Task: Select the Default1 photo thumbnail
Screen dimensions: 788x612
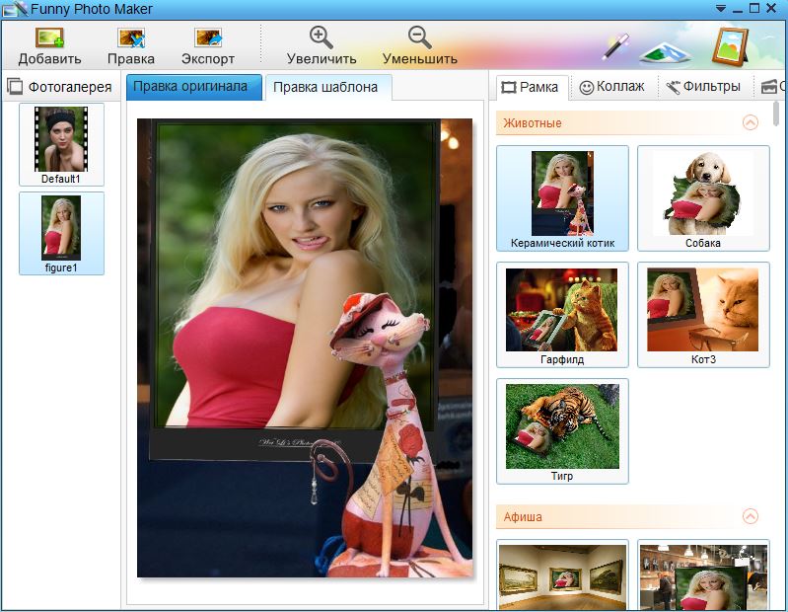Action: point(61,144)
